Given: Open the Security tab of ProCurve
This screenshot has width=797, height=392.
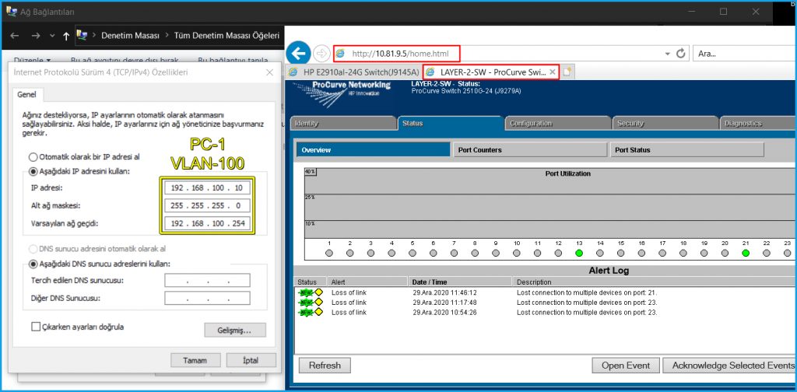Looking at the screenshot, I should tap(665, 124).
